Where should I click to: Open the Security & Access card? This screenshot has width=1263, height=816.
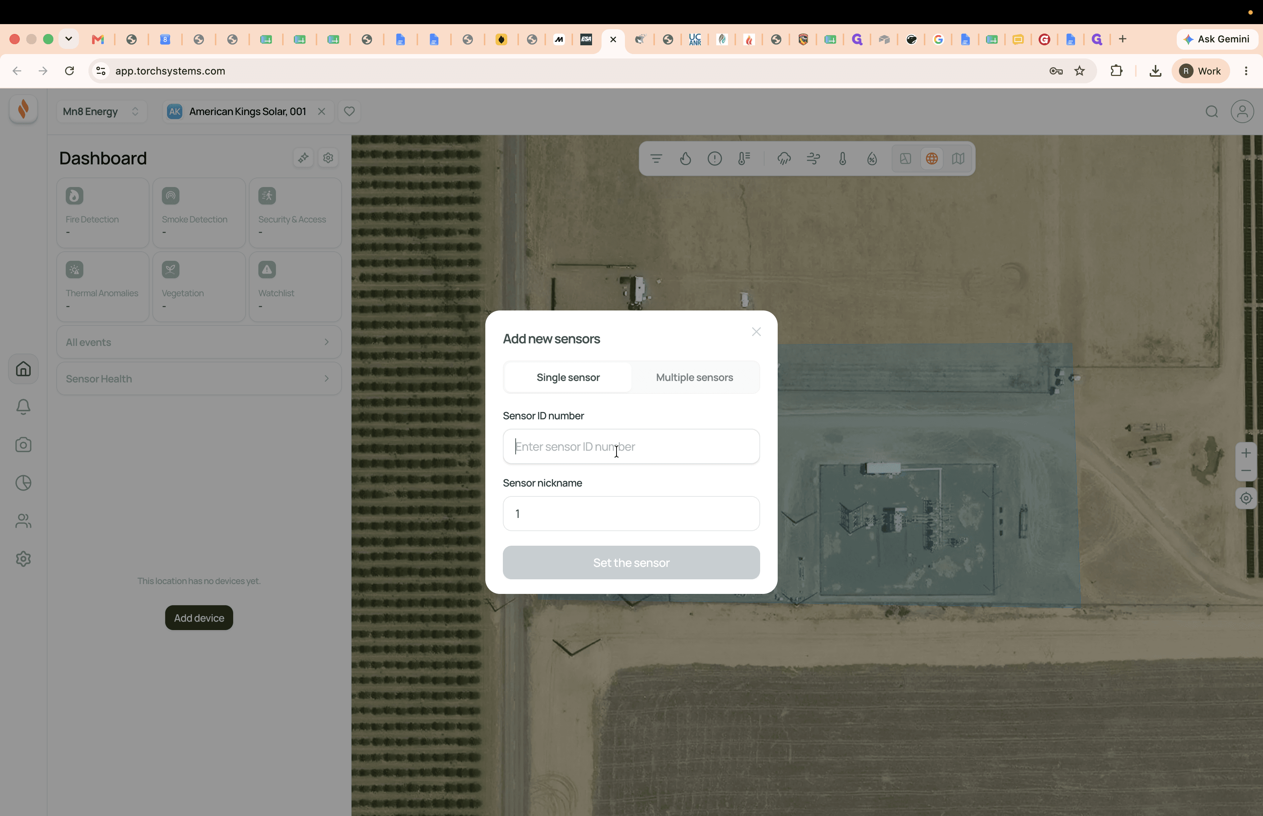[x=295, y=213]
